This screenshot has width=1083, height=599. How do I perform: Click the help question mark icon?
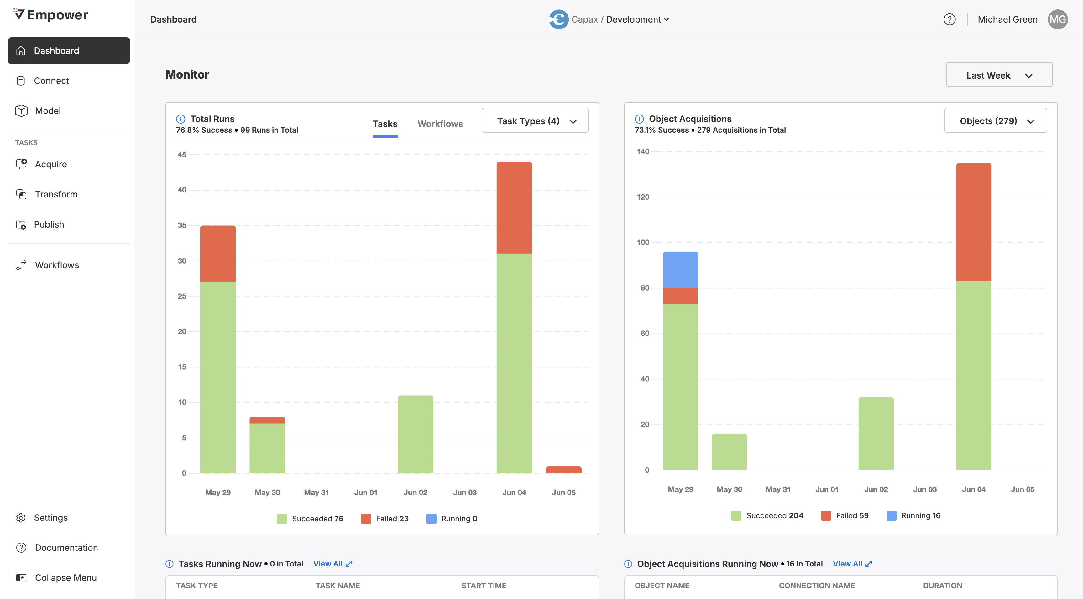[949, 19]
